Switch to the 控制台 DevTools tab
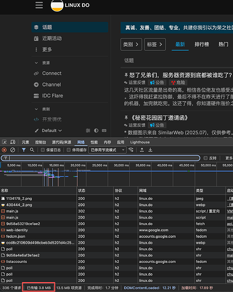The height and width of the screenshot is (292, 233). pyautogui.click(x=40, y=142)
